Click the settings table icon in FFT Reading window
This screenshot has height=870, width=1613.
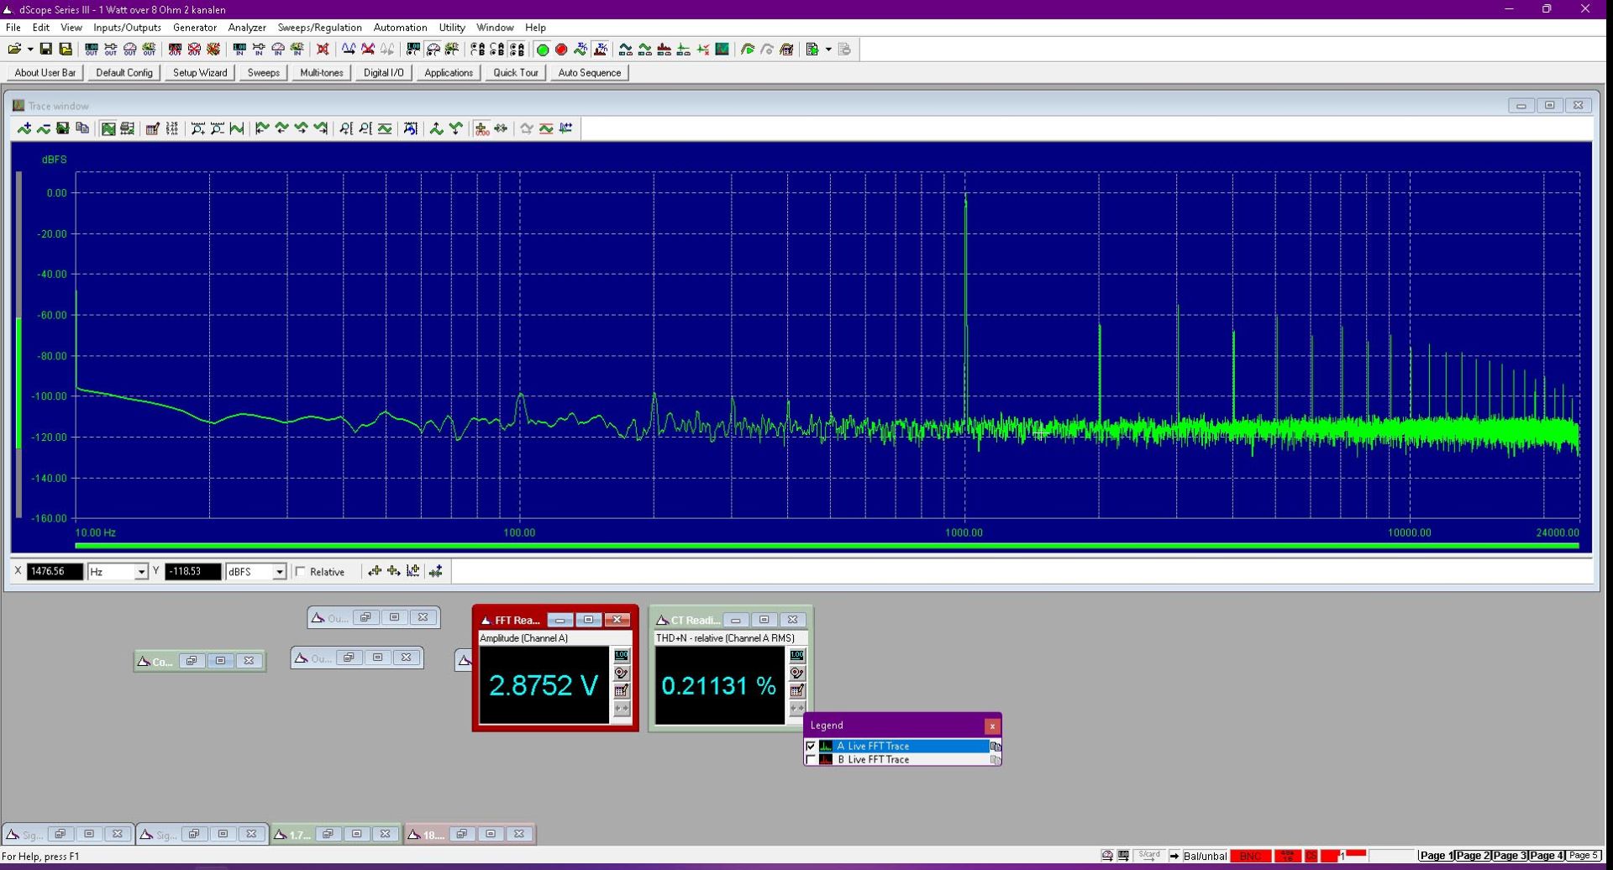point(622,690)
